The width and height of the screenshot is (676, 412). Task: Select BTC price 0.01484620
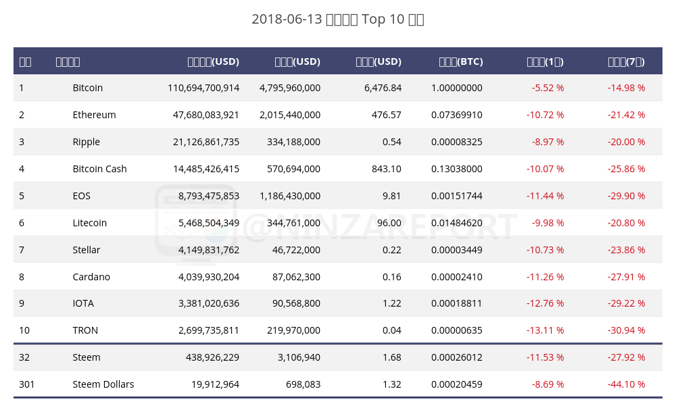[x=456, y=224]
